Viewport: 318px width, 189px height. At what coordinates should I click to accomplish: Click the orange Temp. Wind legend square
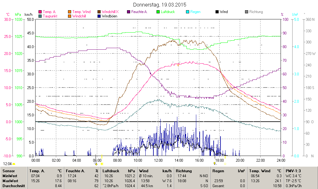[x=70, y=12]
